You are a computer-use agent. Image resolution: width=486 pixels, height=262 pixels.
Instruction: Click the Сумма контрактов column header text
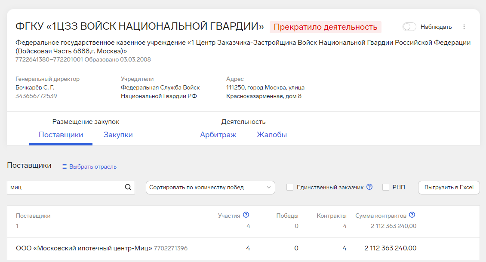tap(381, 216)
